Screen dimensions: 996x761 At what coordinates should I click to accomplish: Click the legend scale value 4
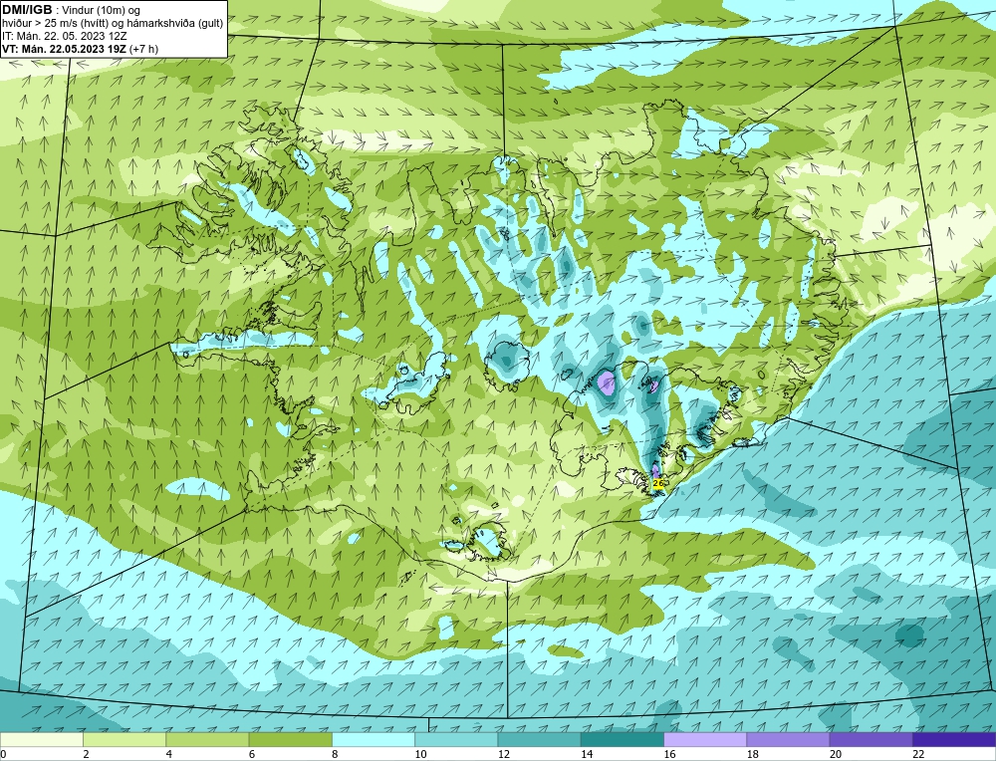(169, 754)
